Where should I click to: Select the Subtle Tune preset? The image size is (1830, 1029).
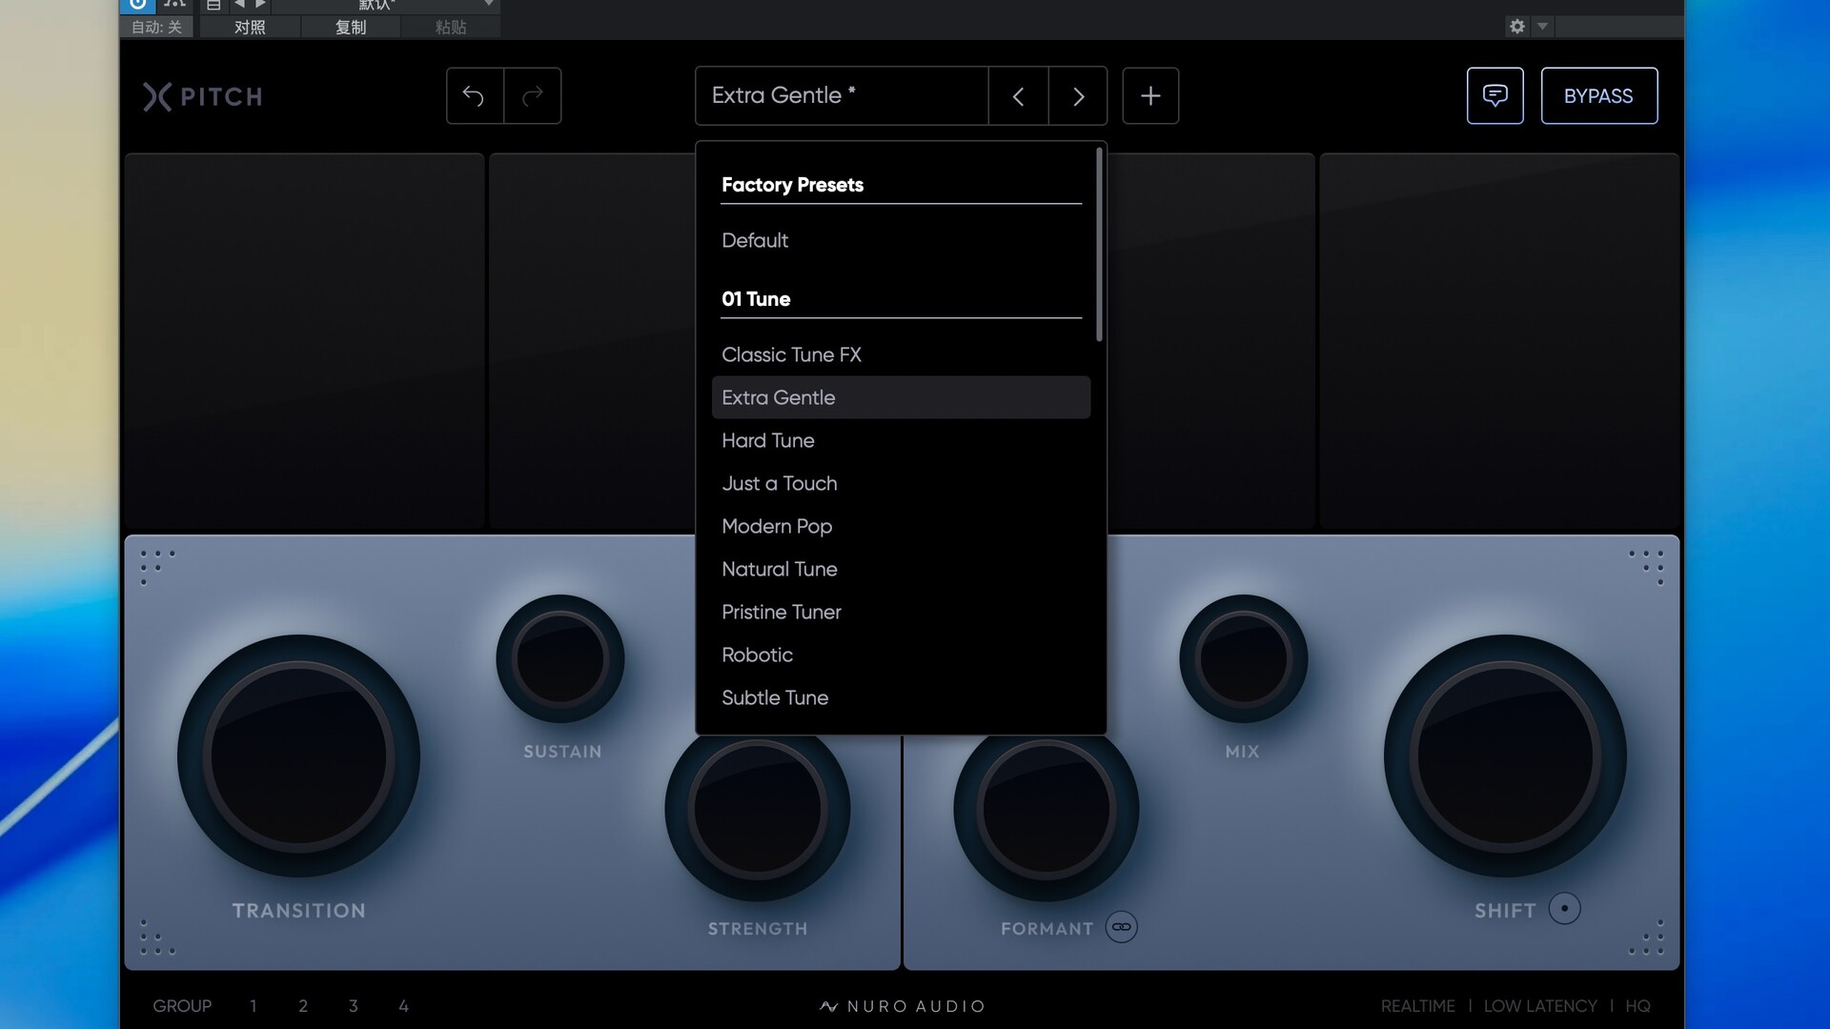901,697
